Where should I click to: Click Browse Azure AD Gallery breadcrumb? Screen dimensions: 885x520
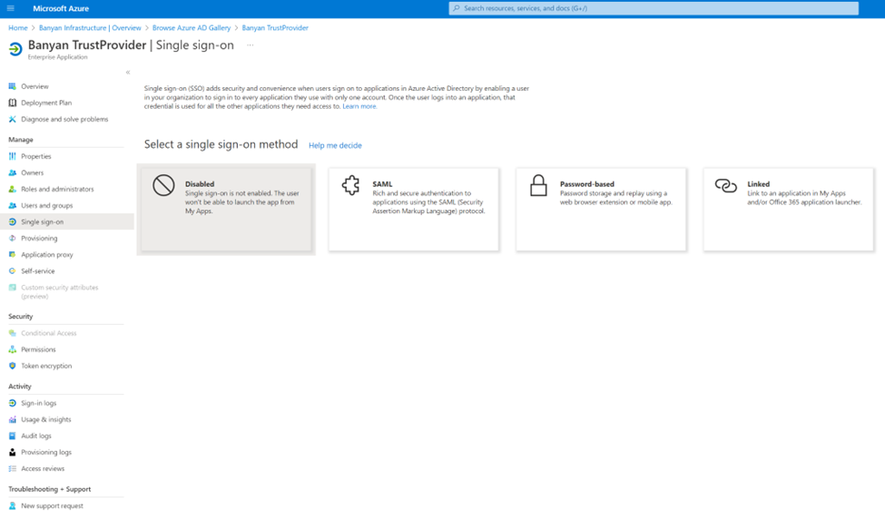pos(192,27)
